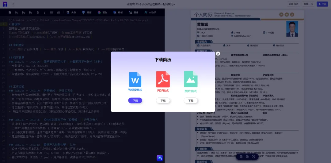Open the AI助手 assistant
The width and height of the screenshot is (331, 163).
(x=150, y=13)
